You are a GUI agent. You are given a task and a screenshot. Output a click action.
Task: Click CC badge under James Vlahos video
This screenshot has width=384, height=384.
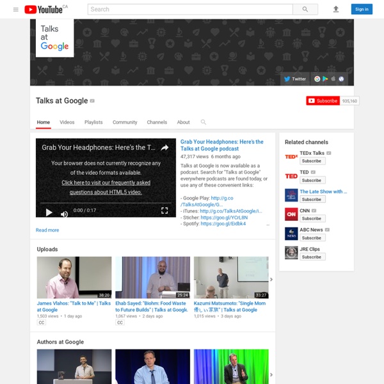(42, 323)
